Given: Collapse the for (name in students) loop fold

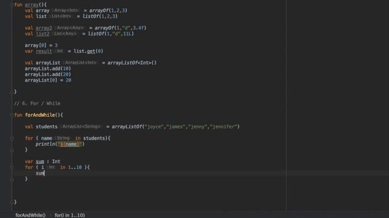Looking at the screenshot, I should pyautogui.click(x=12, y=139).
